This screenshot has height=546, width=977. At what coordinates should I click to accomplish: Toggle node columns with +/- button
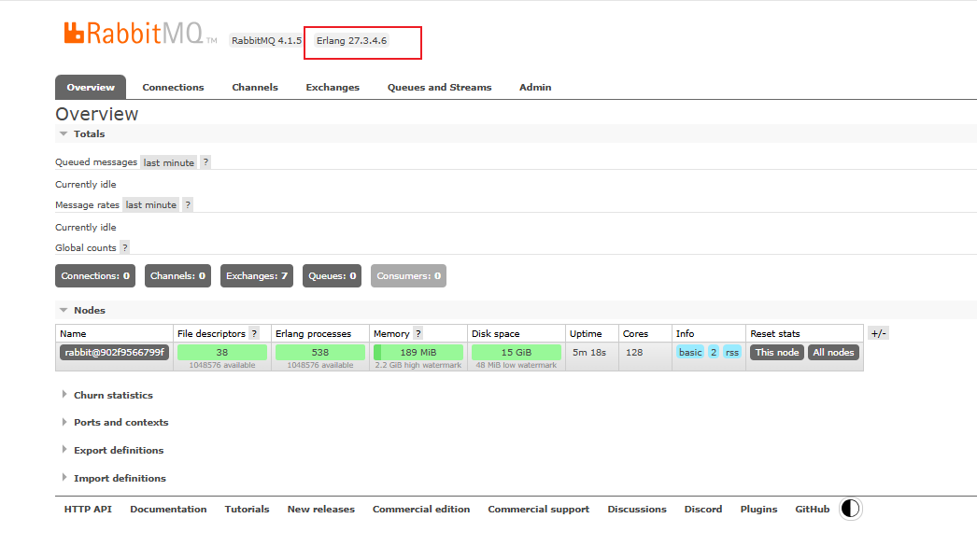(879, 334)
